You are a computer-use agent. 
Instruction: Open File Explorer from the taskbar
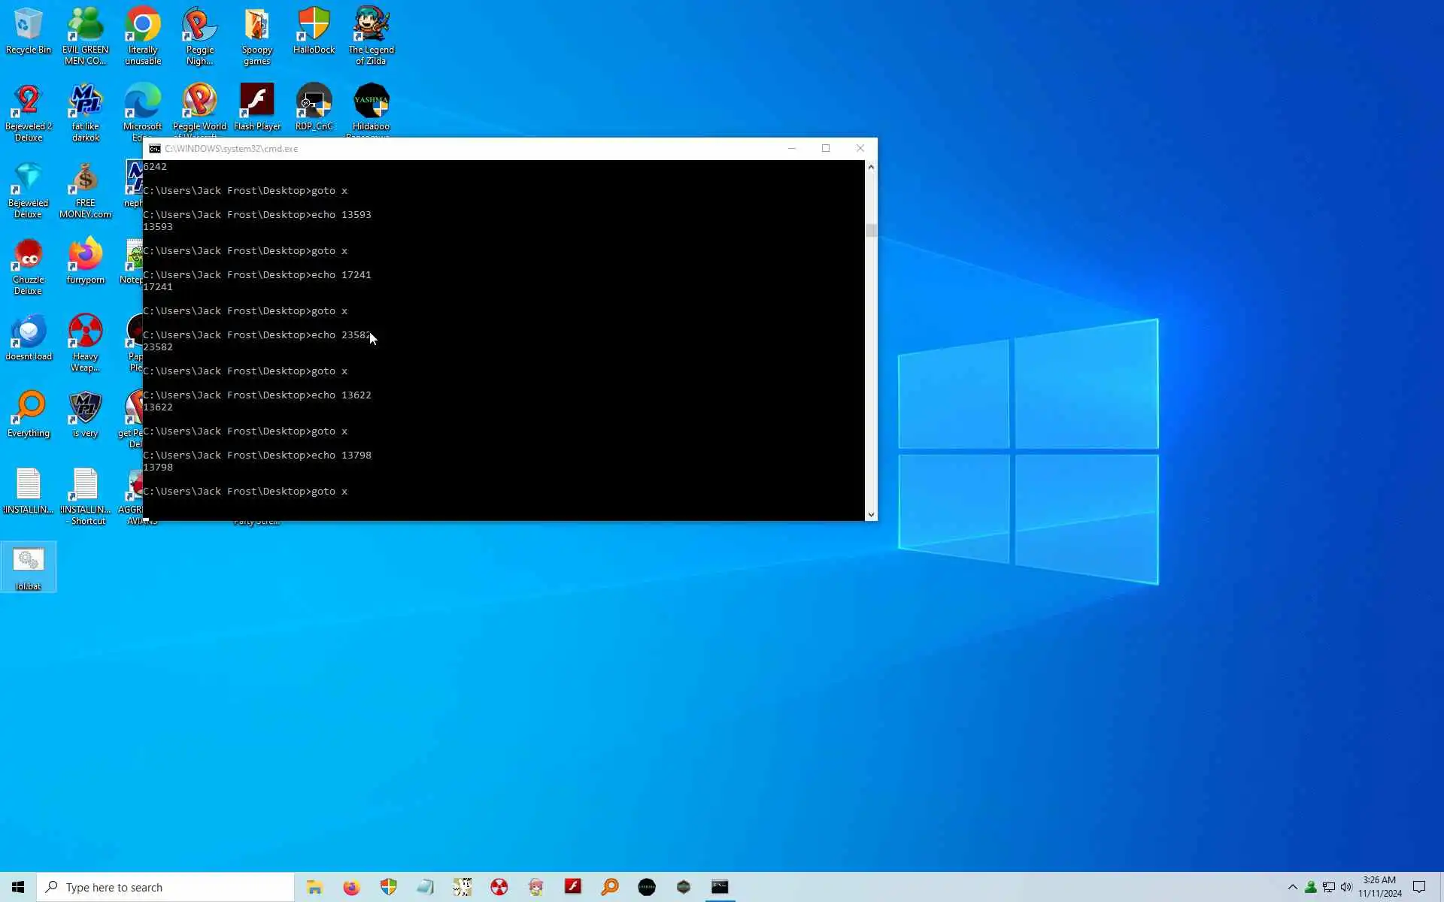tap(314, 887)
